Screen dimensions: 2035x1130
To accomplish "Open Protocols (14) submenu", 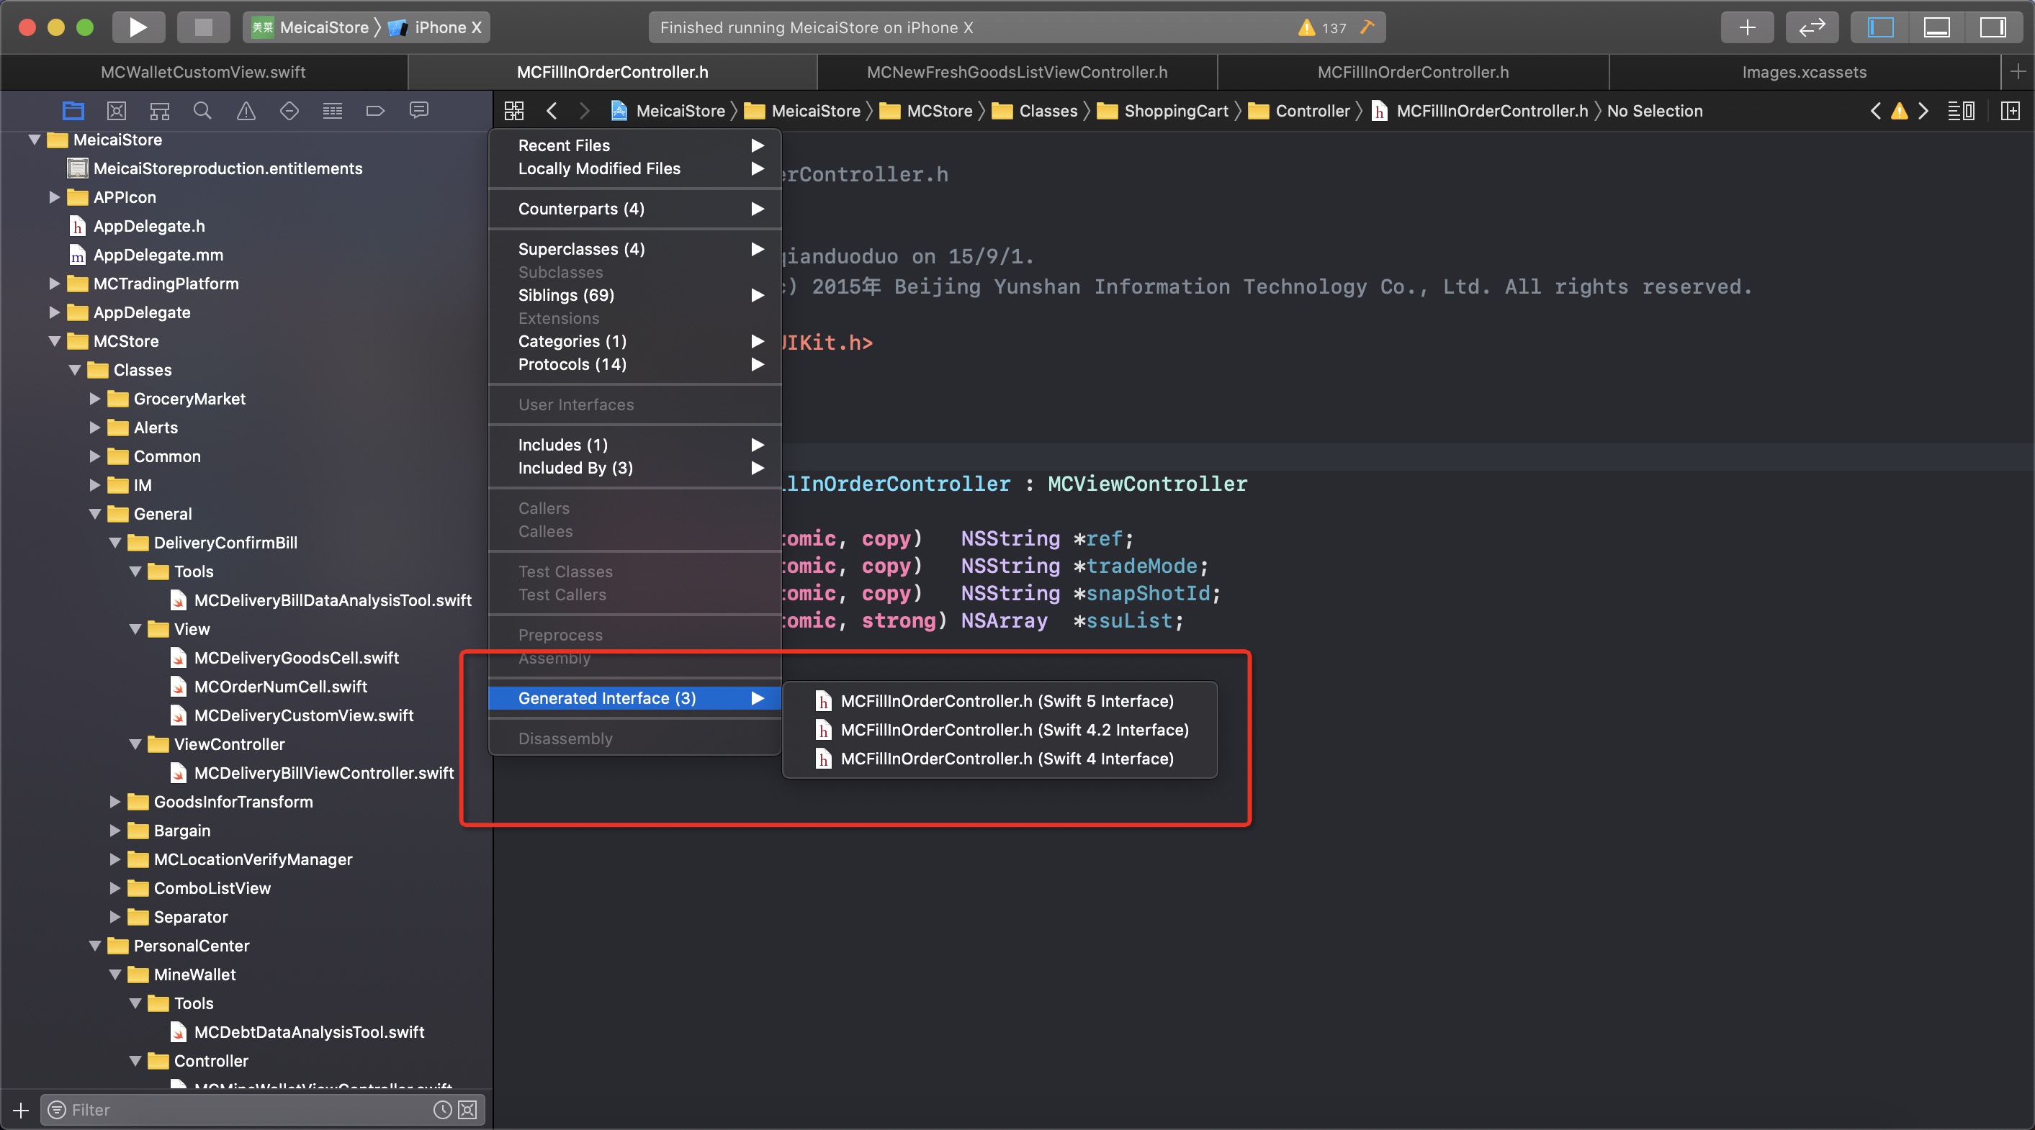I will [x=635, y=364].
